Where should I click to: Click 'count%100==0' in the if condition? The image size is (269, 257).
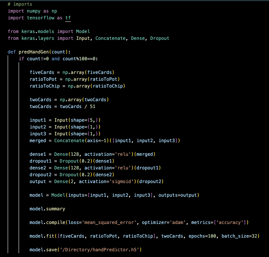click(x=79, y=59)
